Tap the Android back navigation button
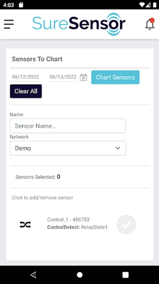Image resolution: width=159 pixels, height=284 pixels. click(x=33, y=275)
